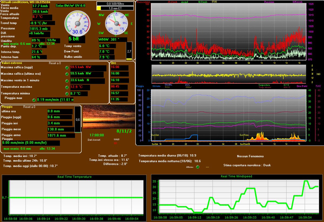Click the '64 %' Interna hum value

[x=39, y=57]
